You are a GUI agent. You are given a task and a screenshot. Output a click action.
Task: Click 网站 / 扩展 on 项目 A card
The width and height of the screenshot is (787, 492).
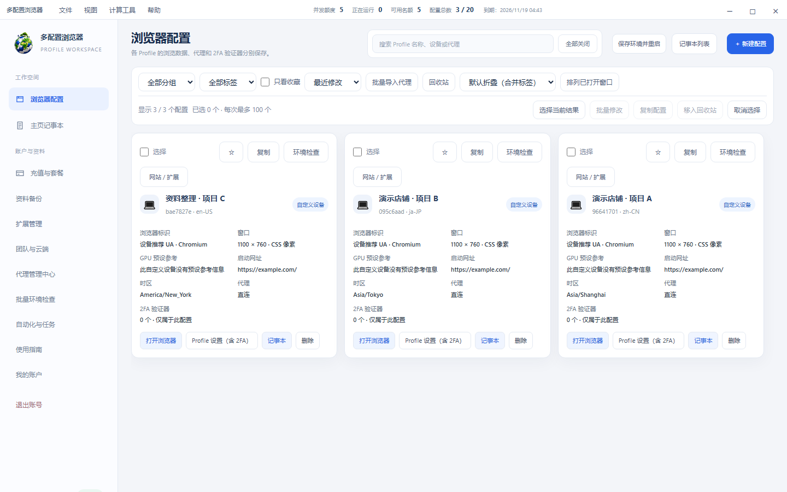point(591,177)
